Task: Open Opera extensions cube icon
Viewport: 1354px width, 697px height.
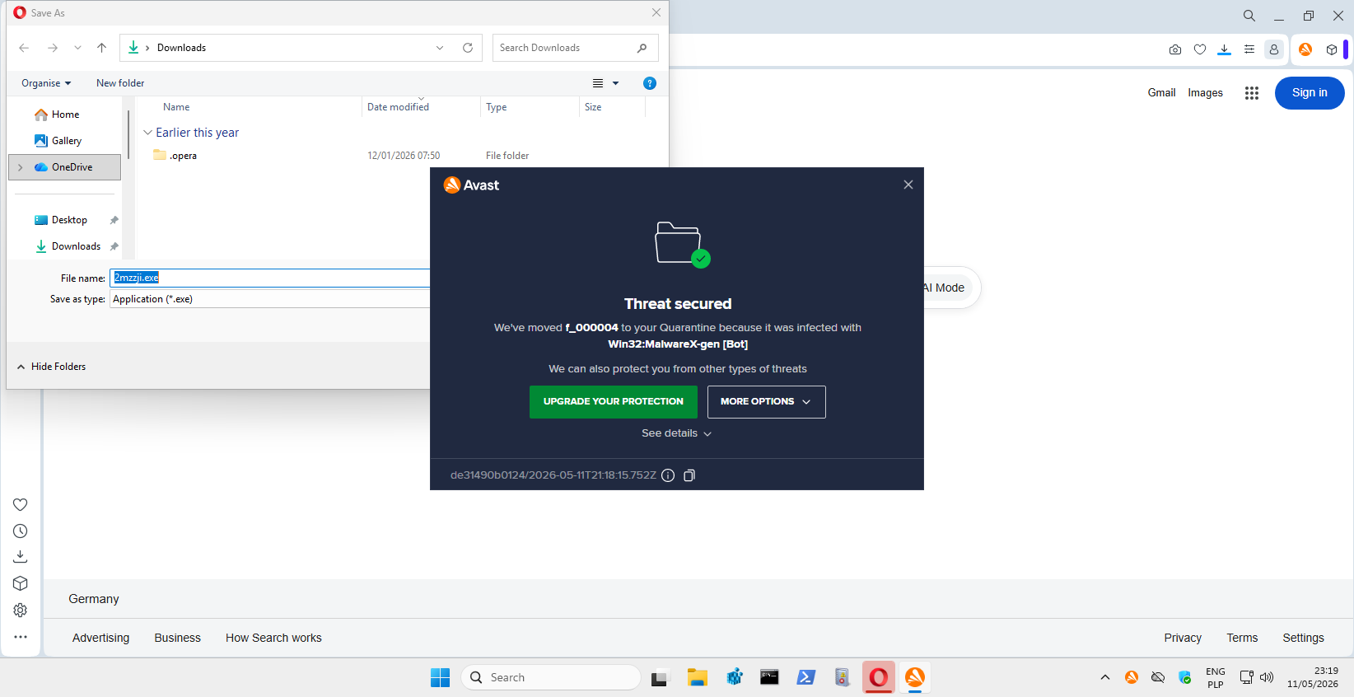Action: click(1332, 49)
